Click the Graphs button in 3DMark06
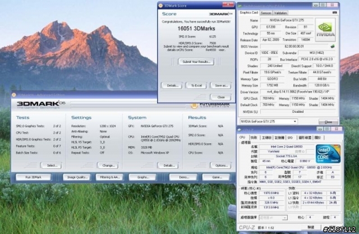Screen dimensions: 359x234 142,177
